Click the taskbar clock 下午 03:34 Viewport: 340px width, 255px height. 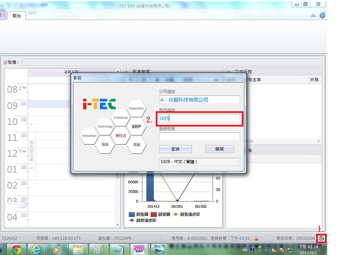(x=308, y=247)
